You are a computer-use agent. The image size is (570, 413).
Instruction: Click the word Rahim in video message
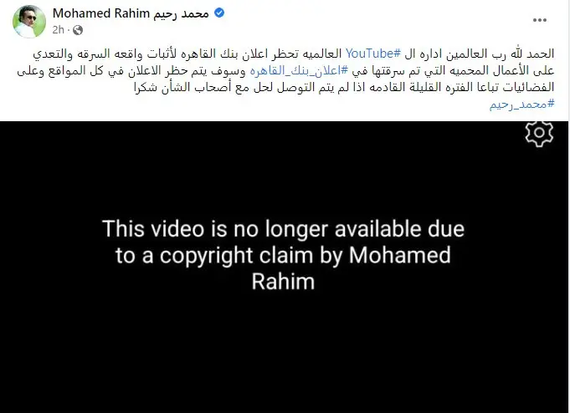point(283,282)
